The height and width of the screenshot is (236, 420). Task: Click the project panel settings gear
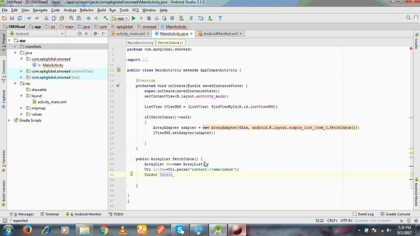tap(95, 33)
